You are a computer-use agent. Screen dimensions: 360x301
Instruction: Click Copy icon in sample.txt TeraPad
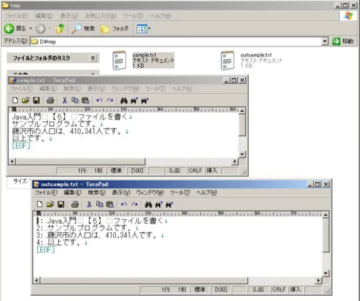[75, 100]
